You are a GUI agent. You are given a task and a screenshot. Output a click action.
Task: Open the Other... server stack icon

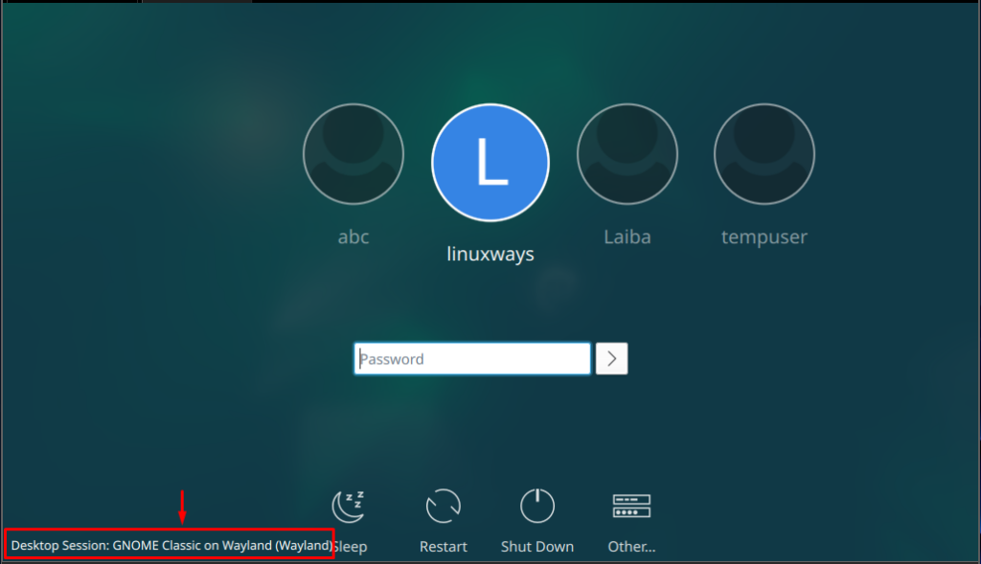(631, 506)
